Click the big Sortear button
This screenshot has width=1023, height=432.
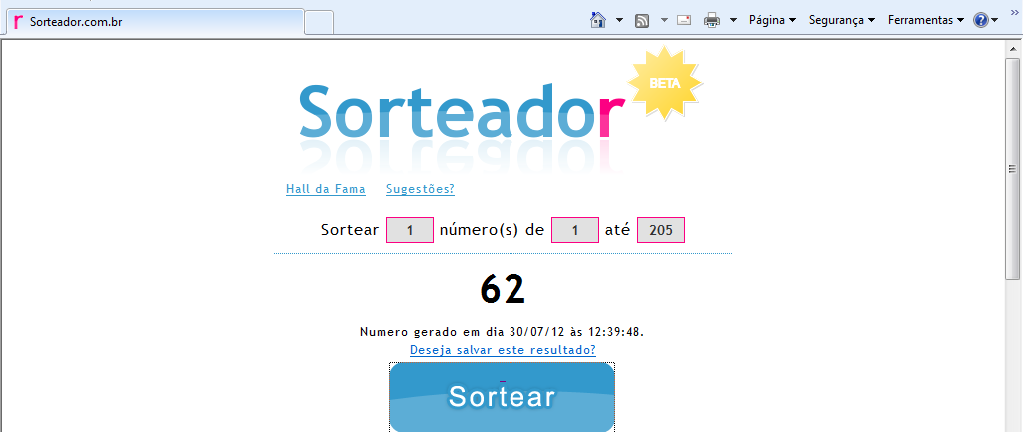pos(503,397)
